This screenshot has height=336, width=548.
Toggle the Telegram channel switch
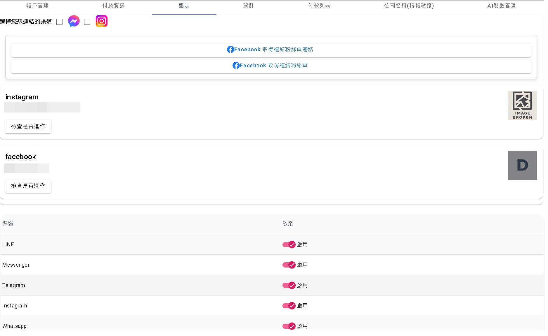(289, 285)
